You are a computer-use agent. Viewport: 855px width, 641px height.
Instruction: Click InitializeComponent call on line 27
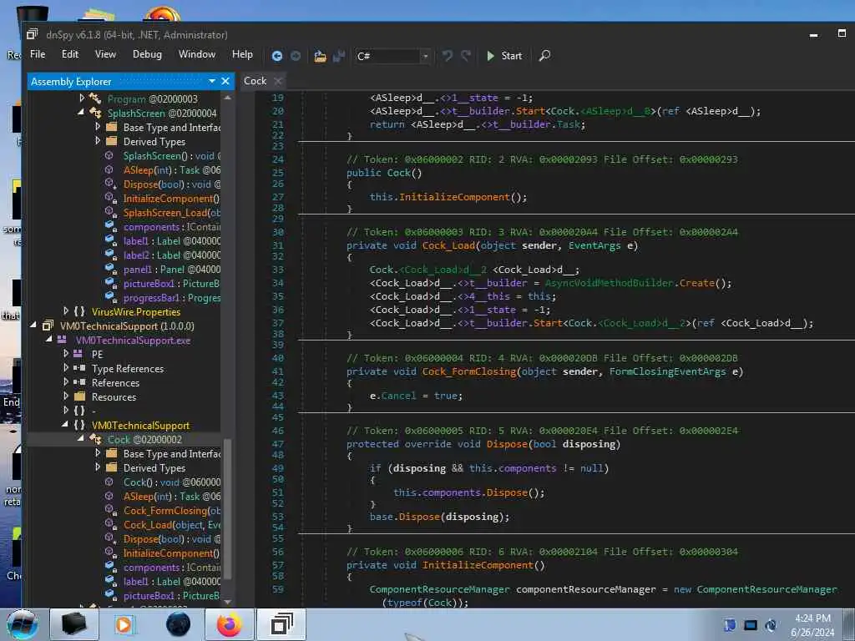[454, 197]
